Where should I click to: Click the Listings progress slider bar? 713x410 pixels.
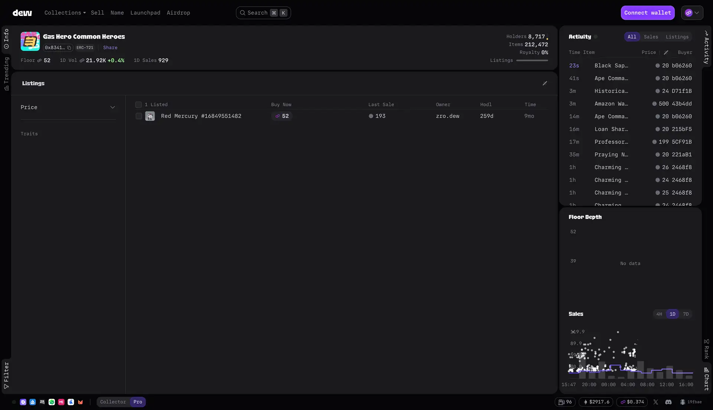coord(532,60)
